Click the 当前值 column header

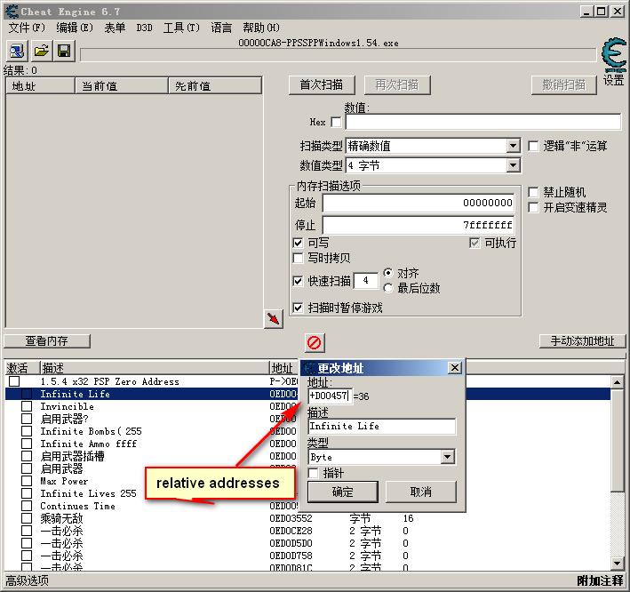[122, 86]
